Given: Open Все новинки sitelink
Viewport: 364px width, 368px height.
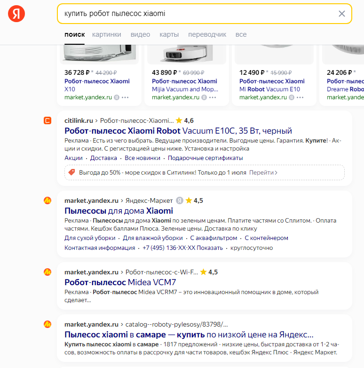Looking at the screenshot, I should (x=142, y=158).
